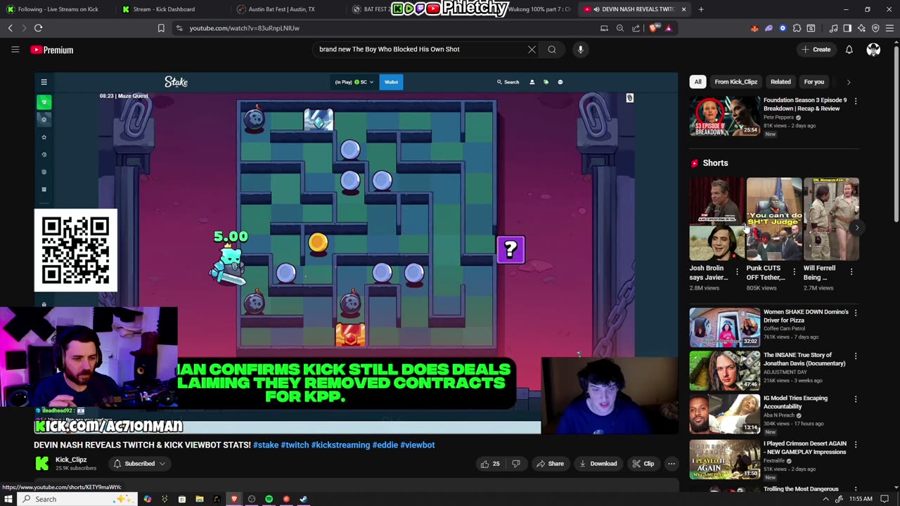Screen dimensions: 900x506
Task: Click the Create button
Action: click(x=816, y=49)
